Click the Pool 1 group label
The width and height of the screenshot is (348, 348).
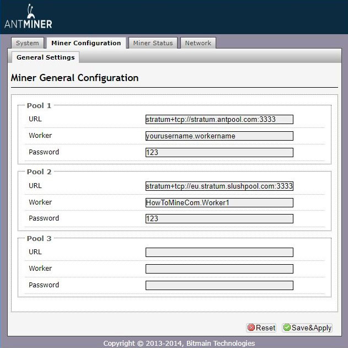point(39,106)
